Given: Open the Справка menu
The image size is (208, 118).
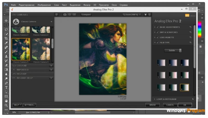Looking at the screenshot, I should pyautogui.click(x=123, y=5).
